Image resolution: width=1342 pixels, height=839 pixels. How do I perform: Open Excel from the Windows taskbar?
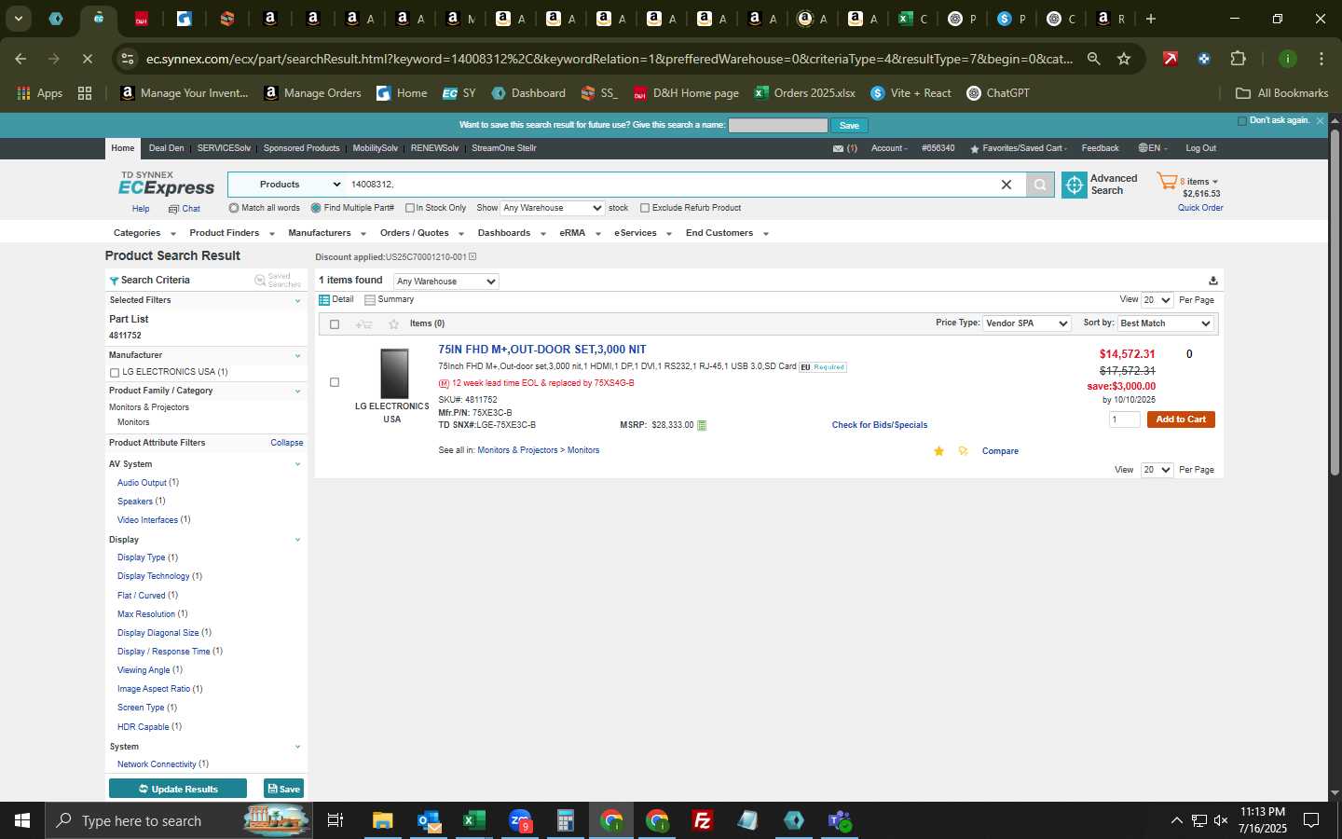[474, 820]
